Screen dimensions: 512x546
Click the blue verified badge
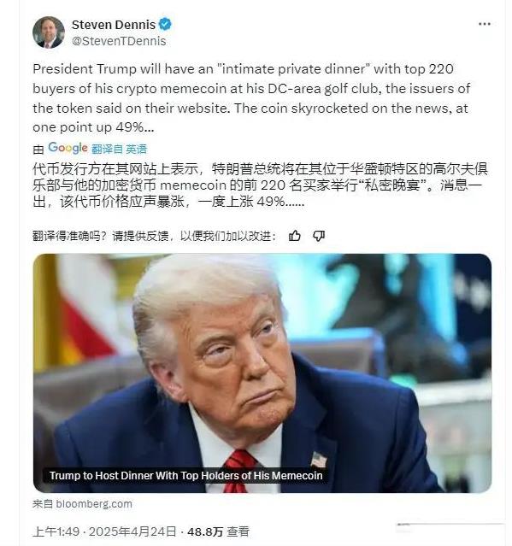(165, 25)
